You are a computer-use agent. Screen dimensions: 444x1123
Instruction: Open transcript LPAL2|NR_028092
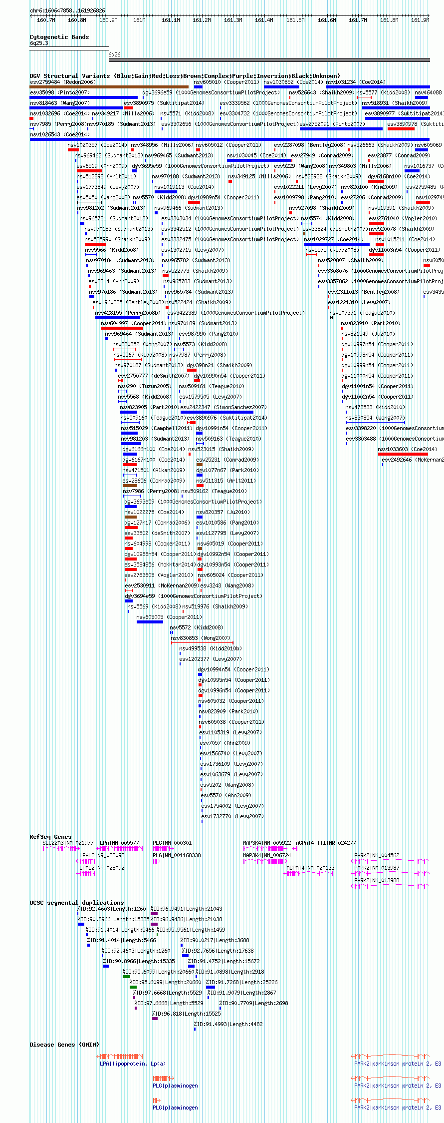coord(102,868)
